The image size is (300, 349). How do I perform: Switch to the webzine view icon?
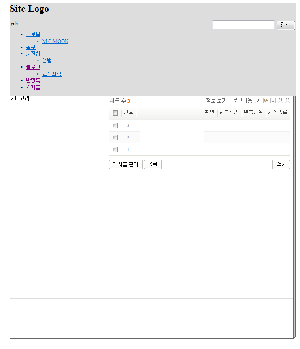280,101
